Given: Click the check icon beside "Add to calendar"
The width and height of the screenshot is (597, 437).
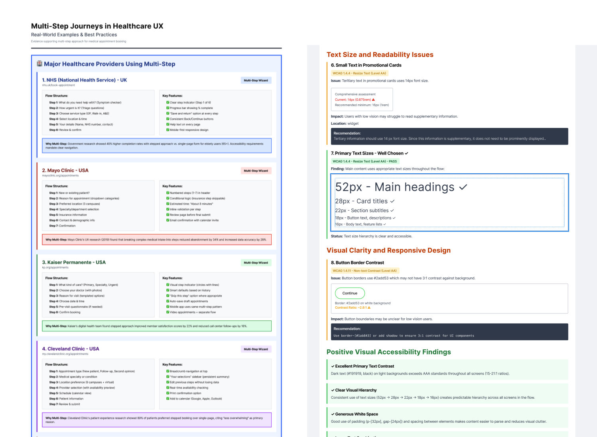Looking at the screenshot, I should 168,399.
